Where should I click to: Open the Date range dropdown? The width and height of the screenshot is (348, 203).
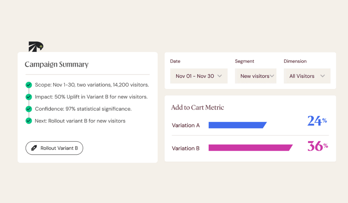pos(199,76)
